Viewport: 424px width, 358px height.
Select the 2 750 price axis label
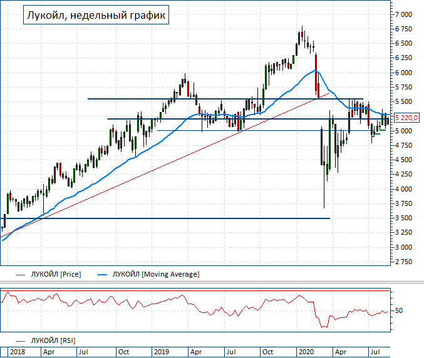pos(404,262)
